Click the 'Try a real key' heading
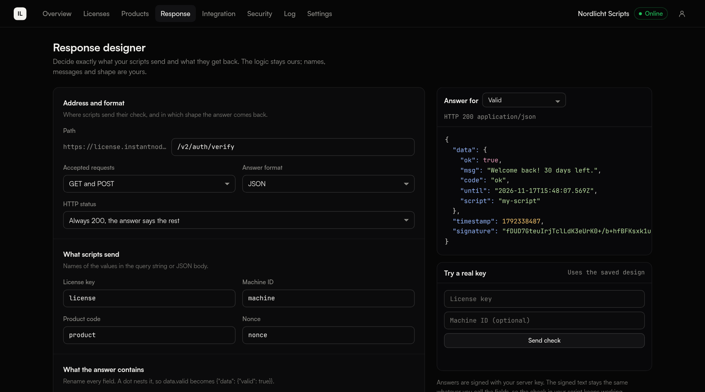This screenshot has height=392, width=705. pos(465,273)
